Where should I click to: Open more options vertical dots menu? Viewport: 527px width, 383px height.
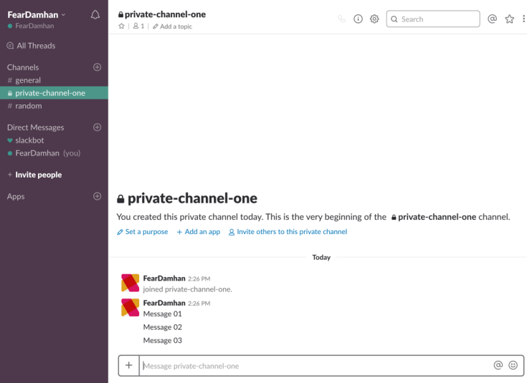coord(523,19)
